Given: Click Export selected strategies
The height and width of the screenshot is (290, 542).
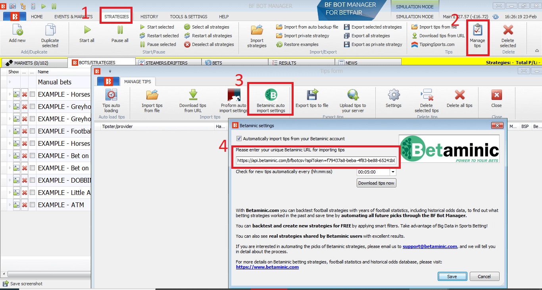Looking at the screenshot, I should pyautogui.click(x=373, y=27).
